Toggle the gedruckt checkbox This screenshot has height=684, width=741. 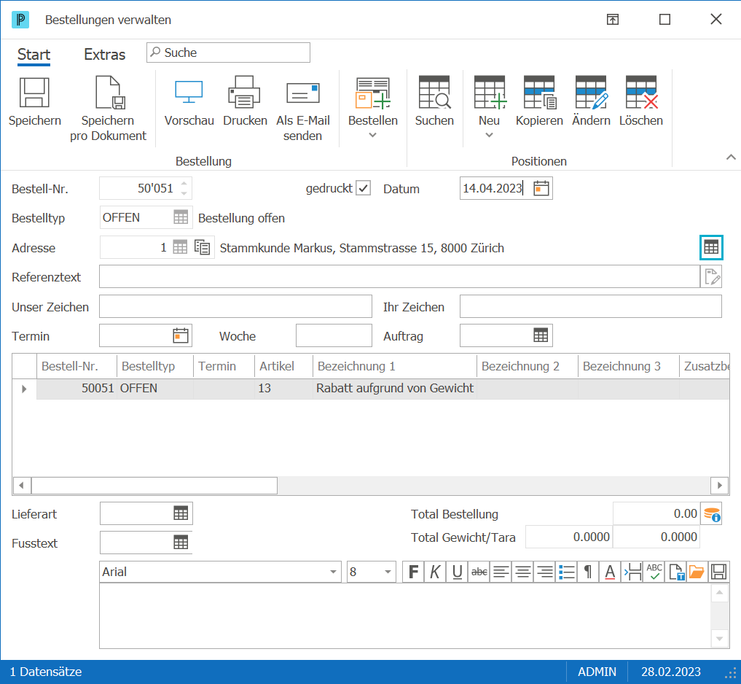(363, 188)
